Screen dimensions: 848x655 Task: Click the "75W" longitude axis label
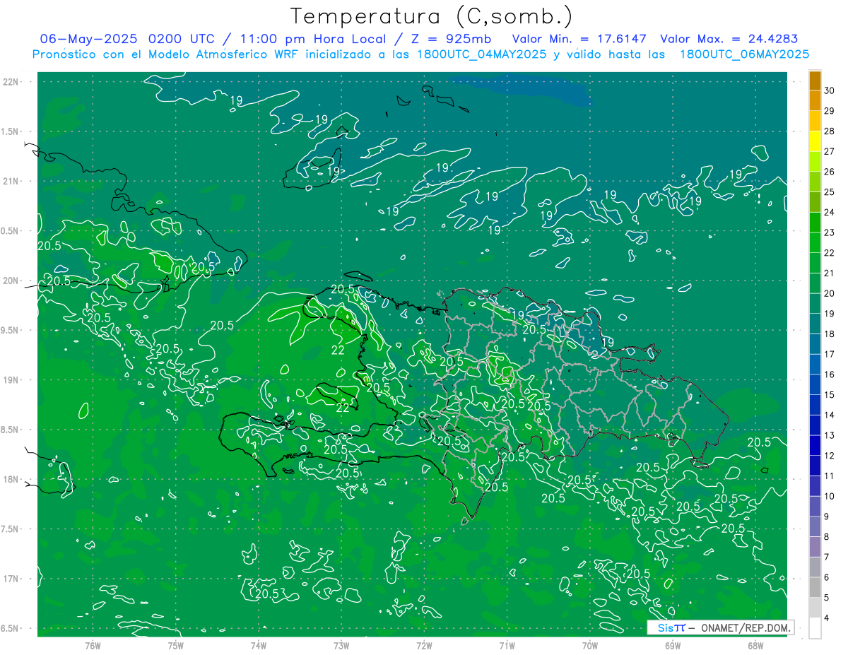click(x=175, y=645)
